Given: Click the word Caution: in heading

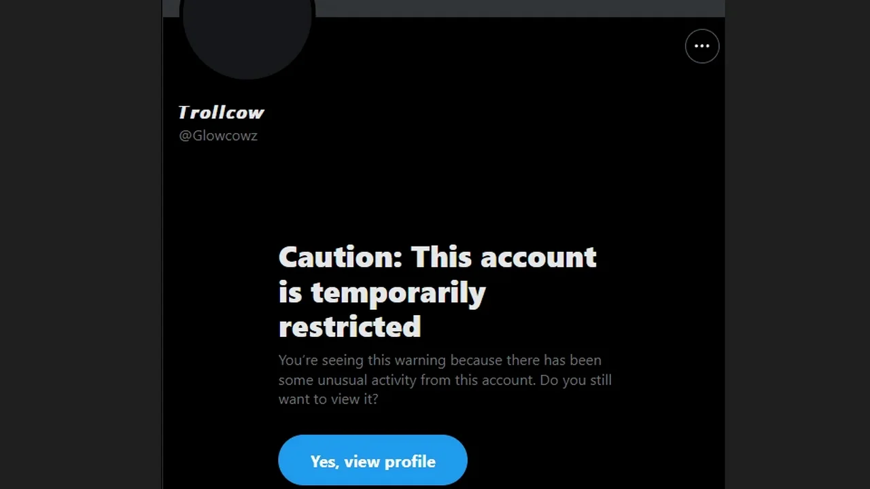Looking at the screenshot, I should click(341, 257).
